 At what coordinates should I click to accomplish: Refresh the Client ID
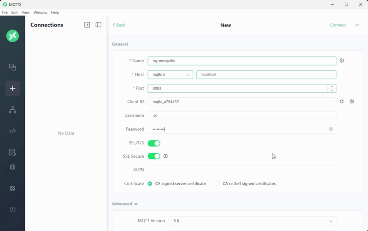pos(342,102)
